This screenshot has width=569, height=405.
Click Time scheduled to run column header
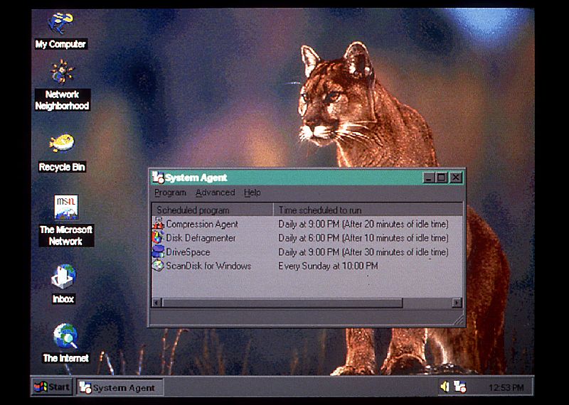pyautogui.click(x=368, y=210)
